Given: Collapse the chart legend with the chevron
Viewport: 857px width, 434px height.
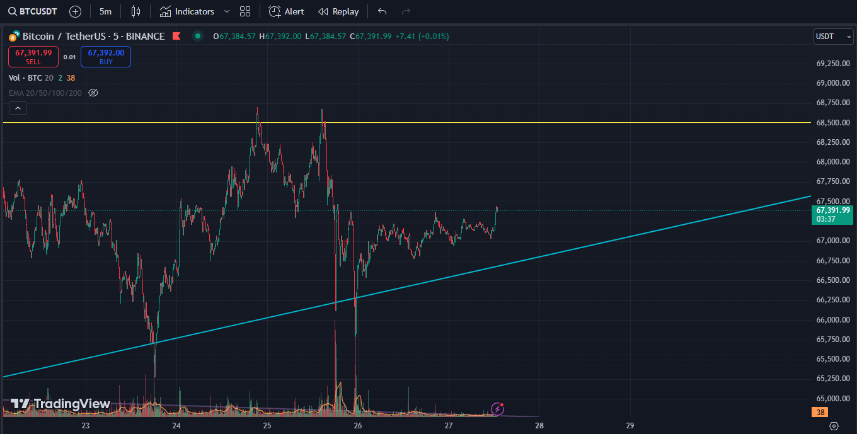Looking at the screenshot, I should (x=18, y=107).
